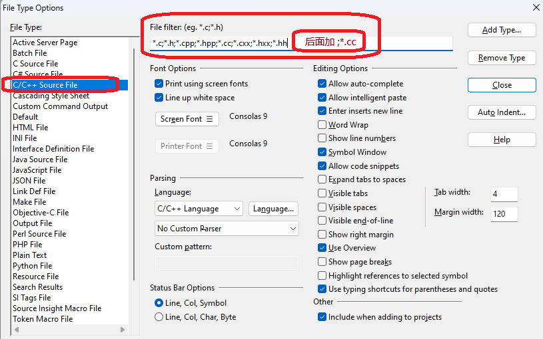Enable Show line numbers option
The width and height of the screenshot is (543, 339).
(x=322, y=138)
